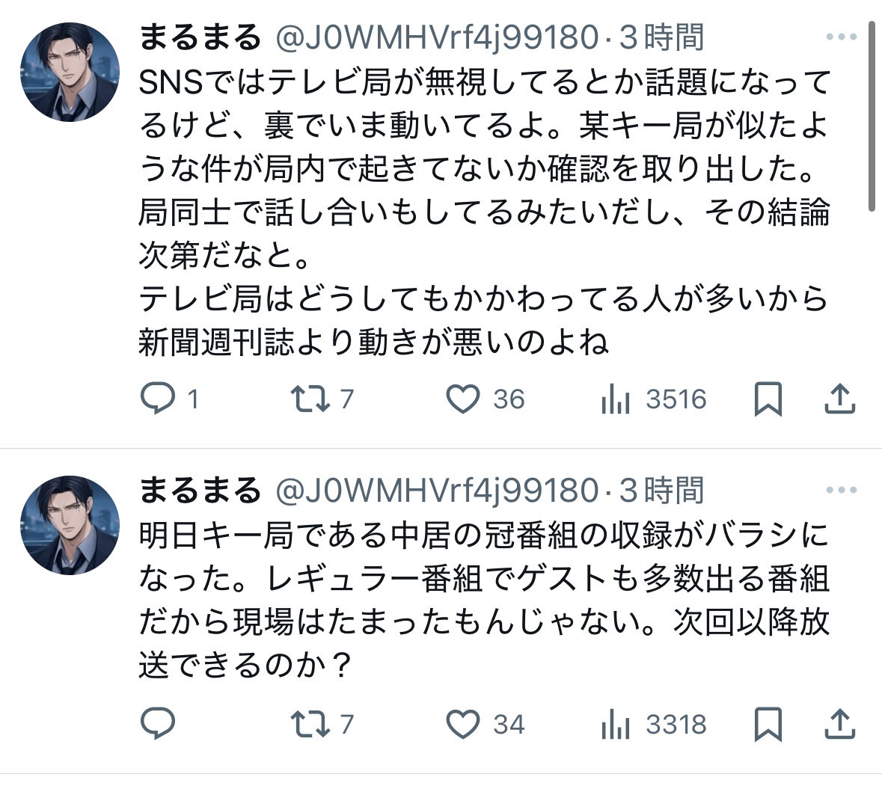Reply to the second tweet about 収録
Viewport: 882px width, 789px height.
click(158, 723)
